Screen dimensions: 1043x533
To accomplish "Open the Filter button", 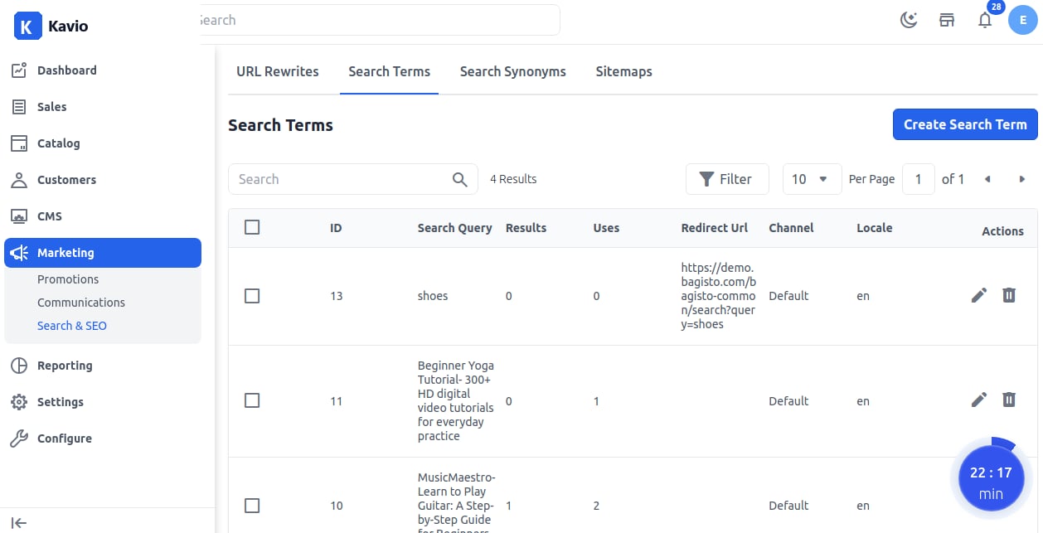I will [x=727, y=179].
